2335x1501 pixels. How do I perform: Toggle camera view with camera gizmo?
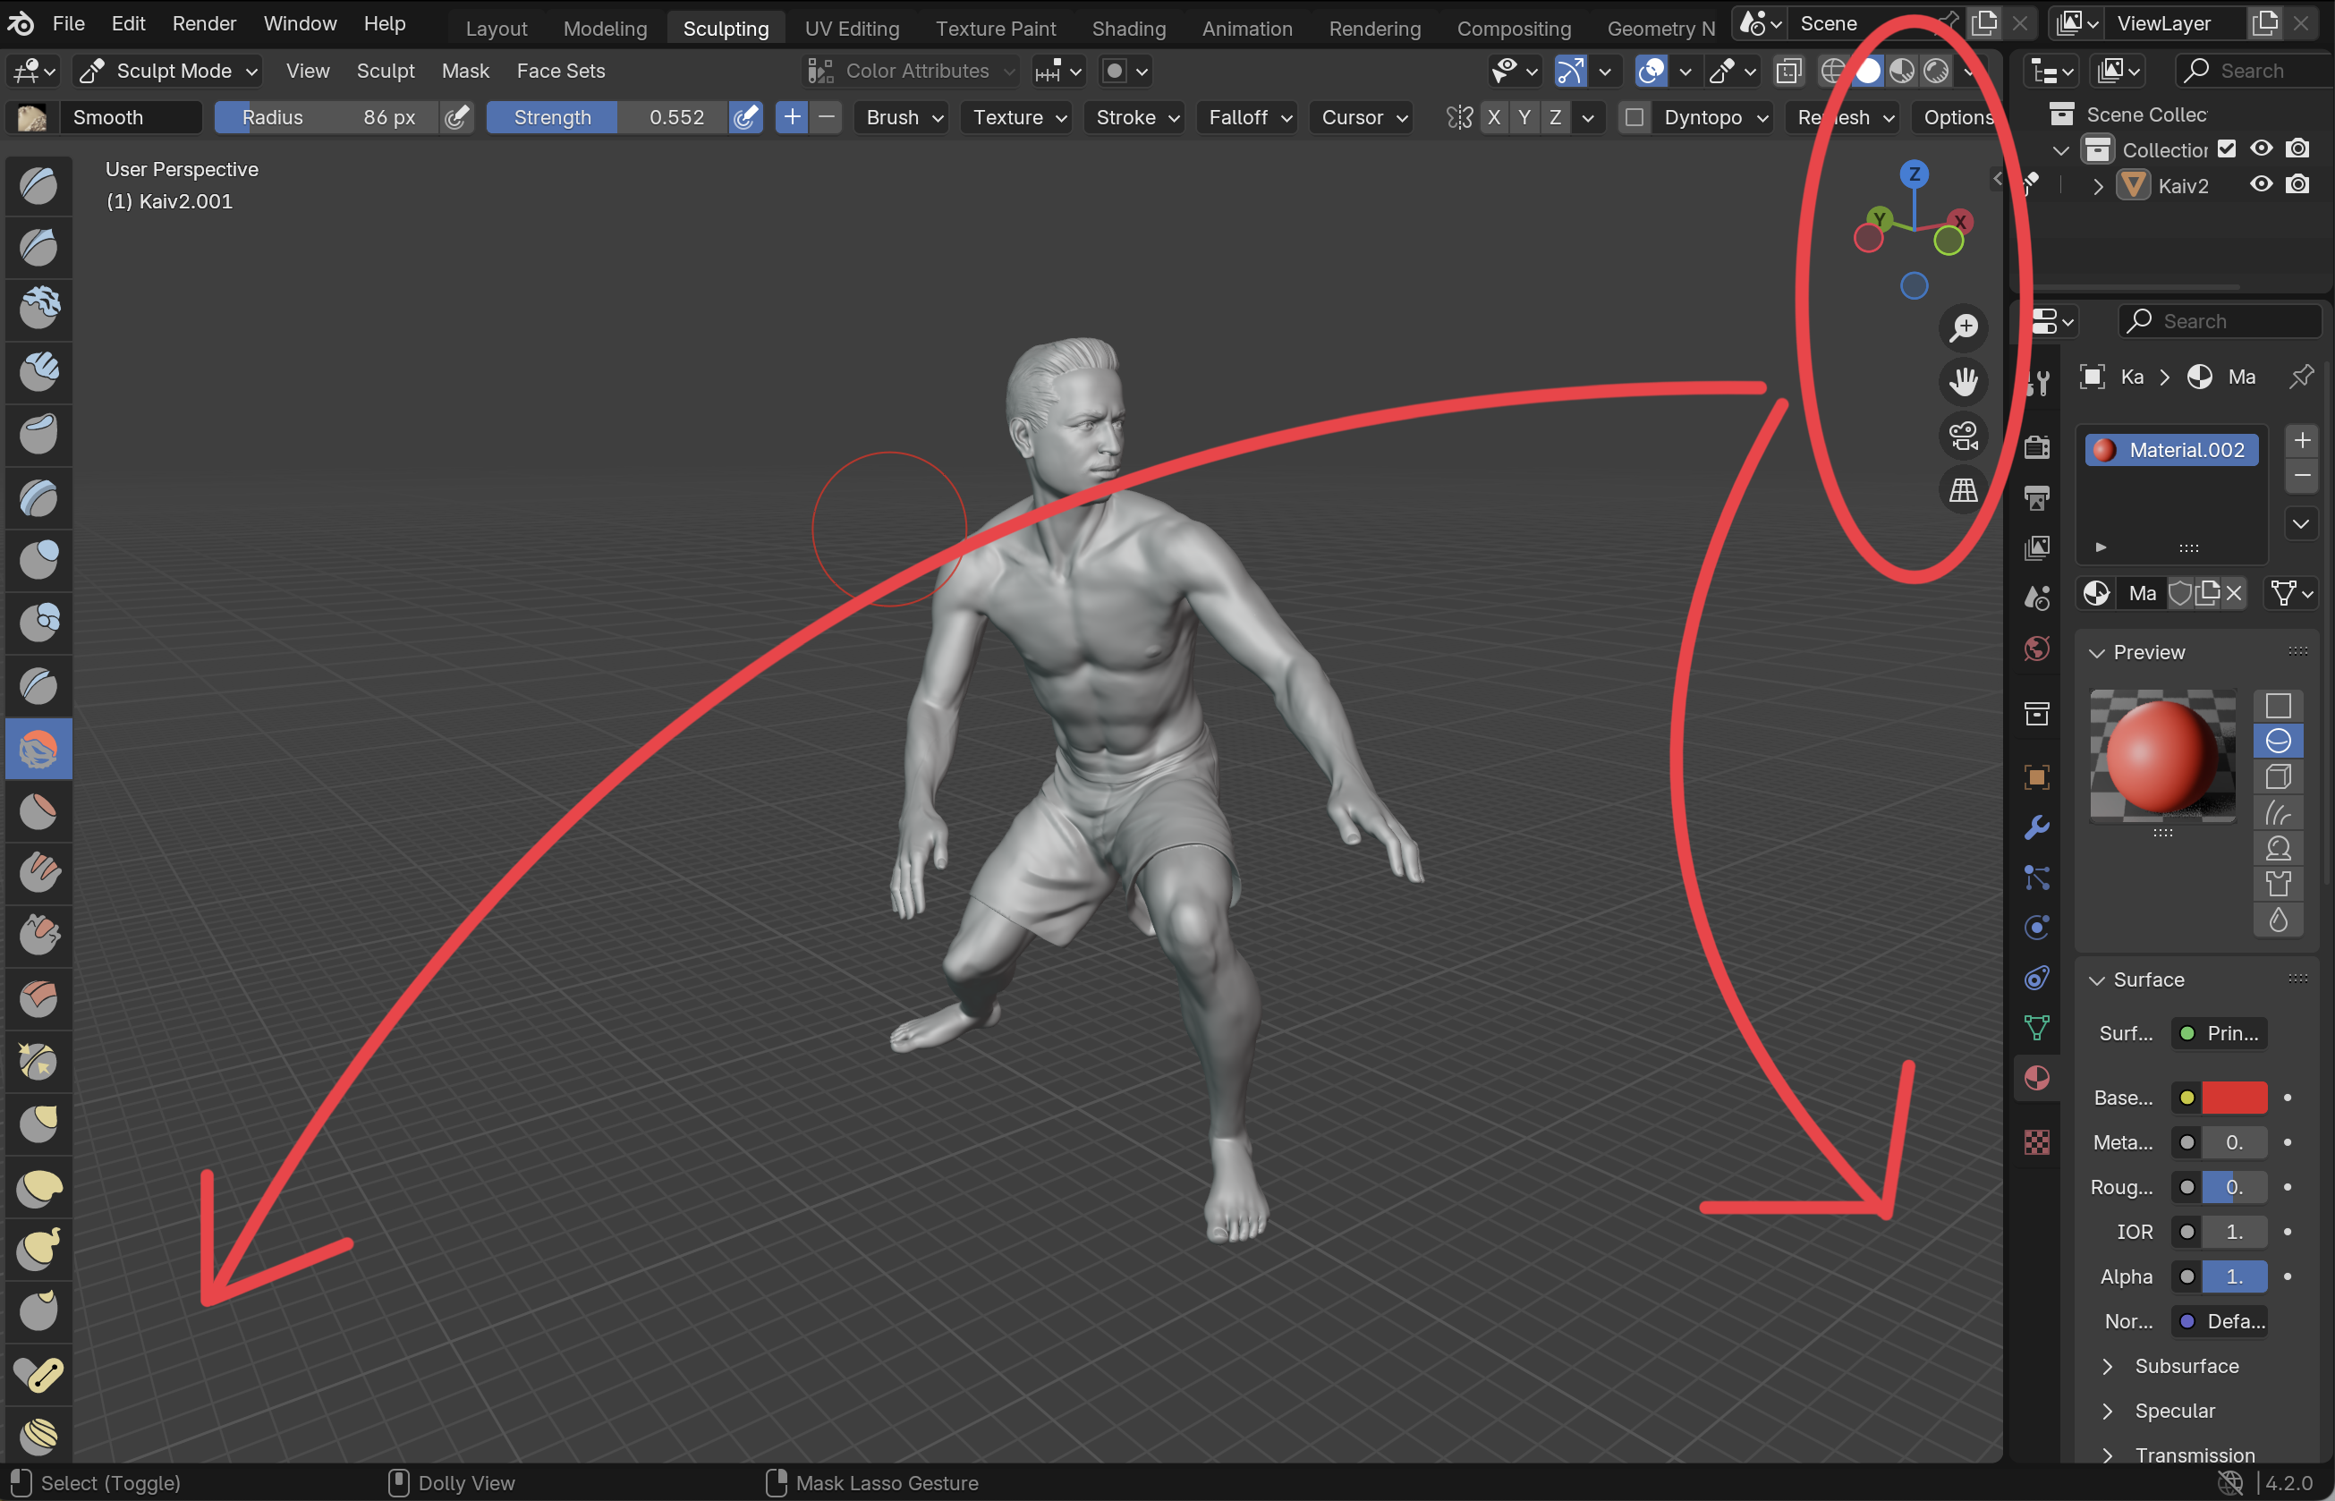[x=1963, y=435]
